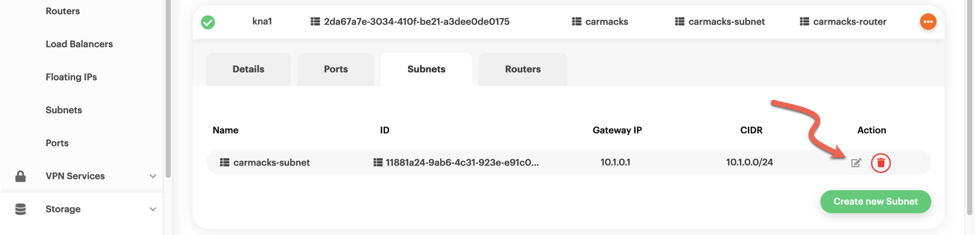Click the list icon beside carmacks-router
Image resolution: width=975 pixels, height=235 pixels.
point(804,22)
